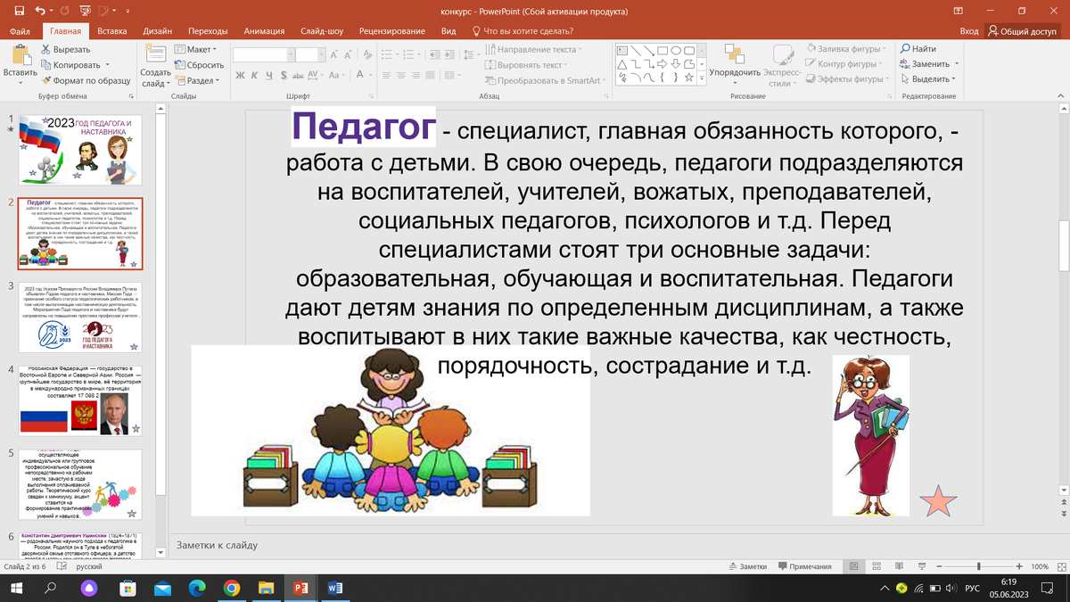Toggle text shadow (S) formatting

click(283, 76)
